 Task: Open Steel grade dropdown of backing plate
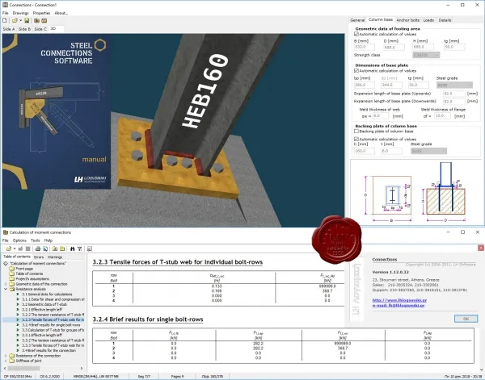pos(428,151)
